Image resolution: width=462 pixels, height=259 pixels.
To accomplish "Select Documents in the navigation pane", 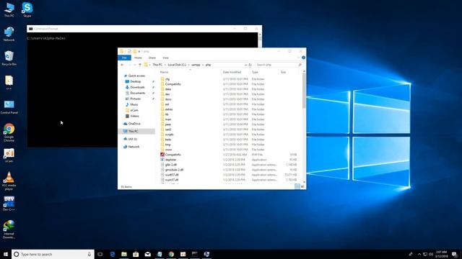I will point(138,93).
